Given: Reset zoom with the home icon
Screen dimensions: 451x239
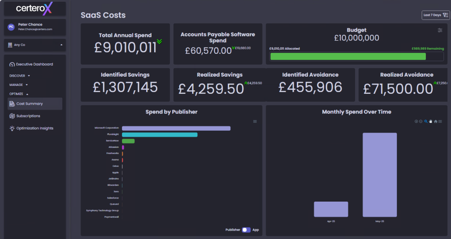Looking at the screenshot, I should click(x=436, y=121).
